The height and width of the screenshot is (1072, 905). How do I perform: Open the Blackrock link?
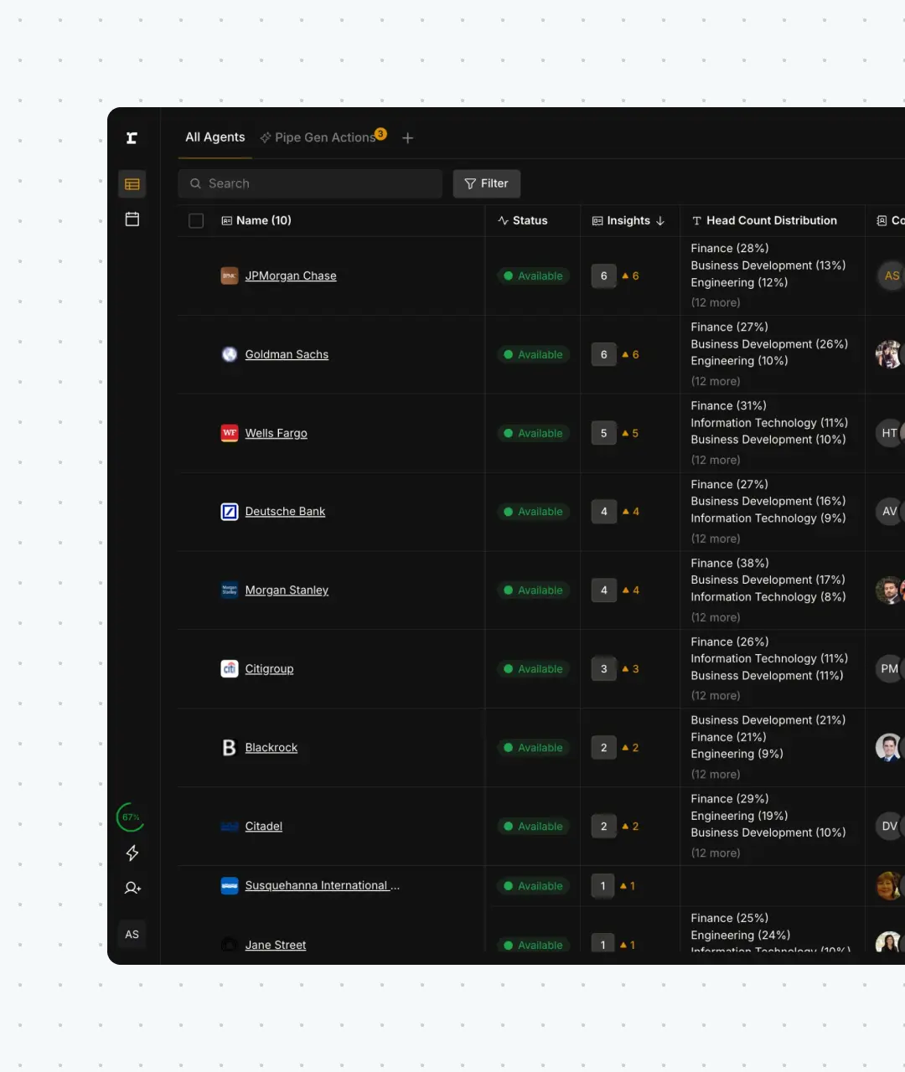tap(271, 748)
